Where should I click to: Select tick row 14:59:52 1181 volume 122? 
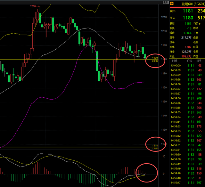(x=187, y=136)
